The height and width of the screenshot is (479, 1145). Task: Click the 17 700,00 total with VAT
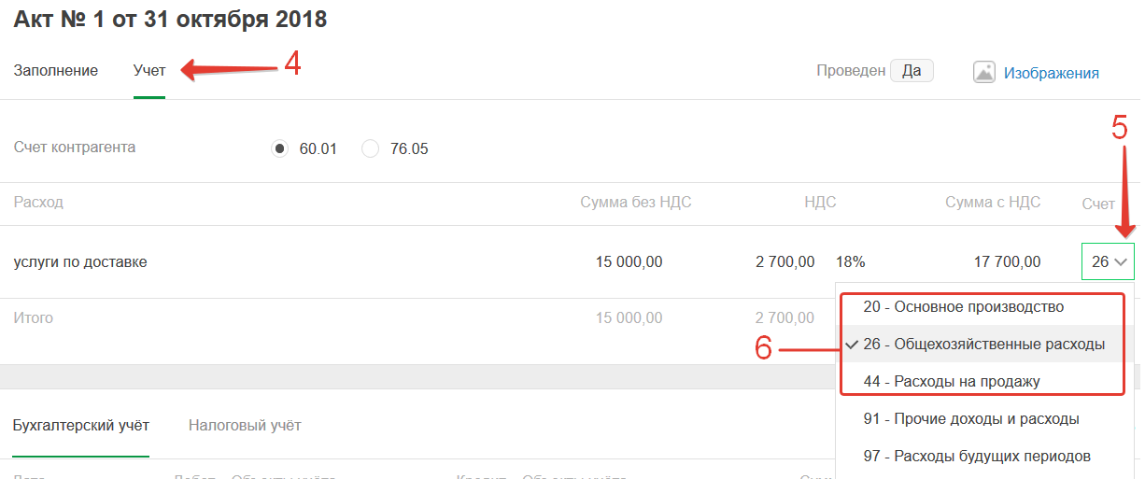tap(1007, 262)
